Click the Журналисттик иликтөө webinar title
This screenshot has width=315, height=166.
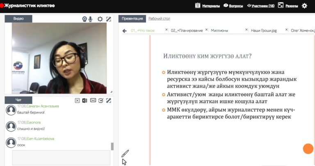point(30,6)
